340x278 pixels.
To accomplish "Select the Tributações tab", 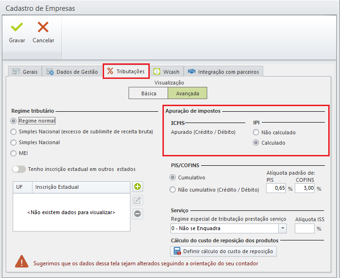I will (x=126, y=71).
